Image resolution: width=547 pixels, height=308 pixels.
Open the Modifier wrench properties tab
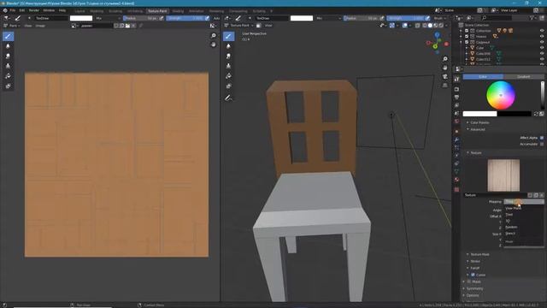456,139
